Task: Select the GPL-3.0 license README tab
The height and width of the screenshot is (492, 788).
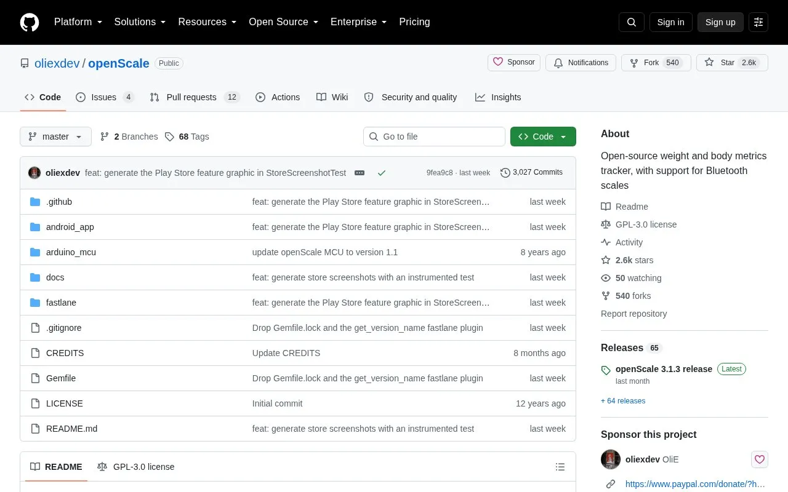Action: point(136,467)
